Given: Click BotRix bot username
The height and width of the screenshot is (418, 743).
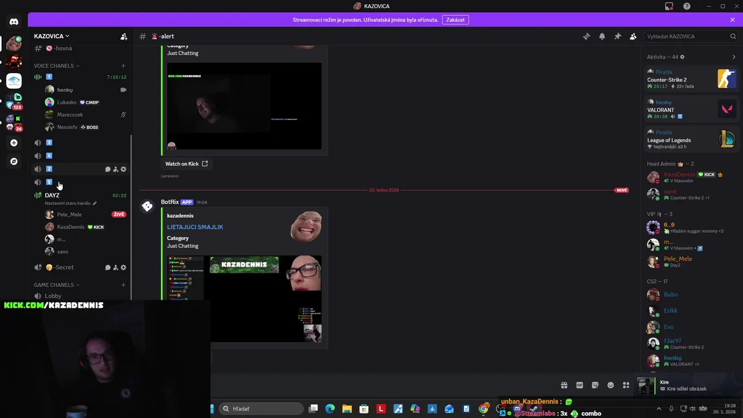Looking at the screenshot, I should [169, 202].
